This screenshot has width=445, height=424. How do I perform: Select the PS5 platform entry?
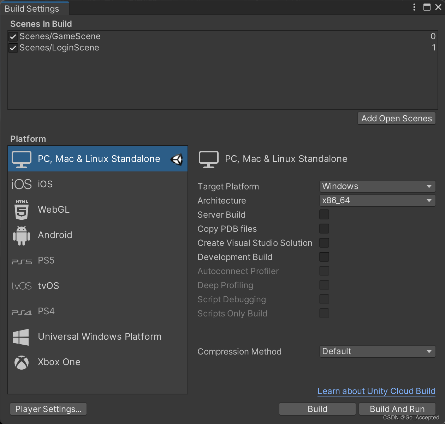pyautogui.click(x=98, y=260)
